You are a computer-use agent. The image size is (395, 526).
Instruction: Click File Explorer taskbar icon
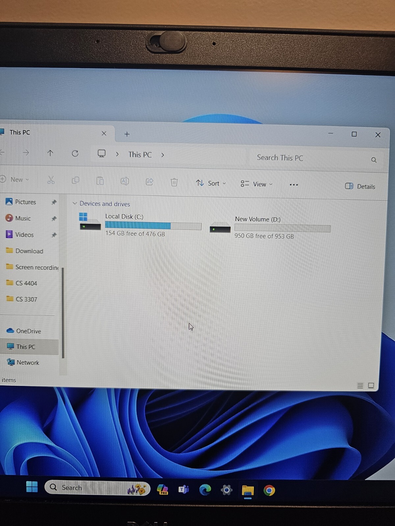pyautogui.click(x=248, y=490)
